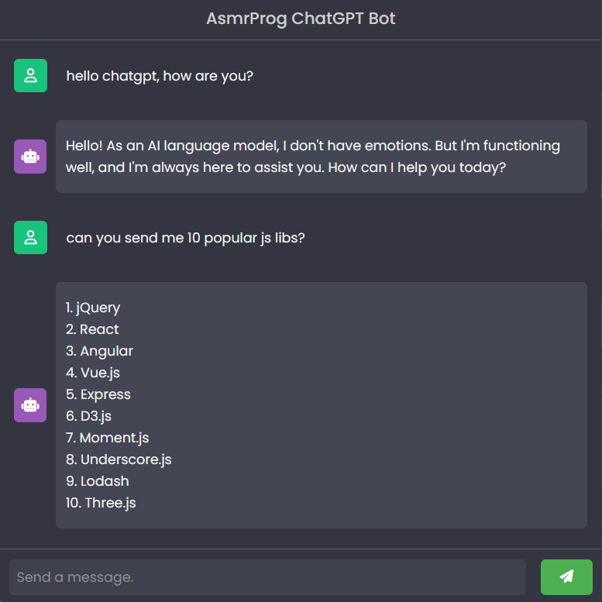Click the 'hello chatgpt, how are you?' message
602x602 pixels.
[160, 76]
